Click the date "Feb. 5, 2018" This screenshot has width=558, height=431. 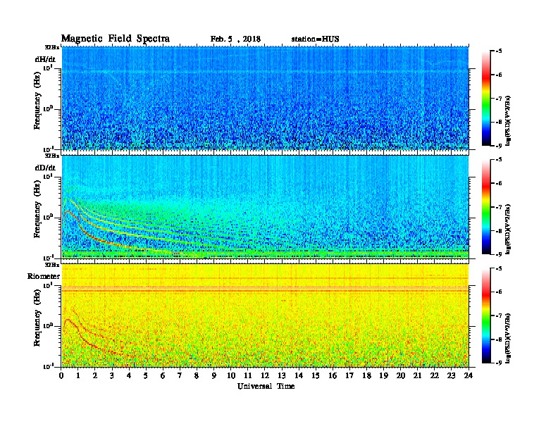235,39
